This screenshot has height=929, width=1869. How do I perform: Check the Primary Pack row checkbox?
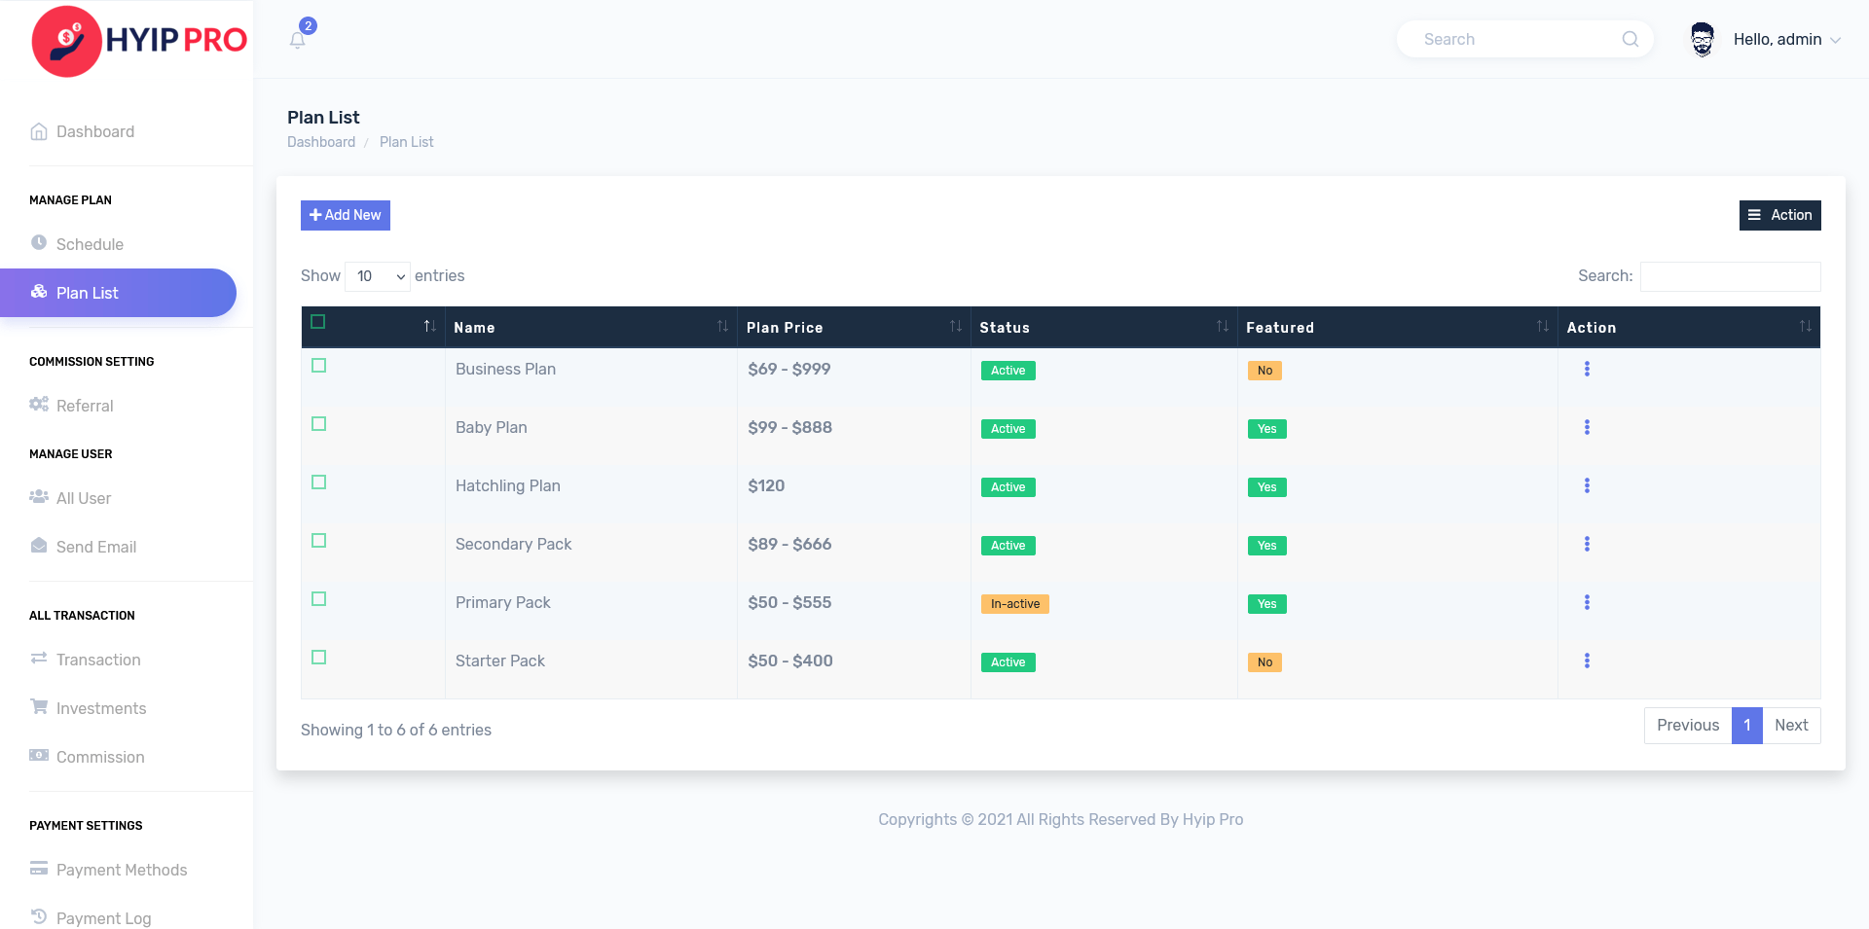point(318,599)
